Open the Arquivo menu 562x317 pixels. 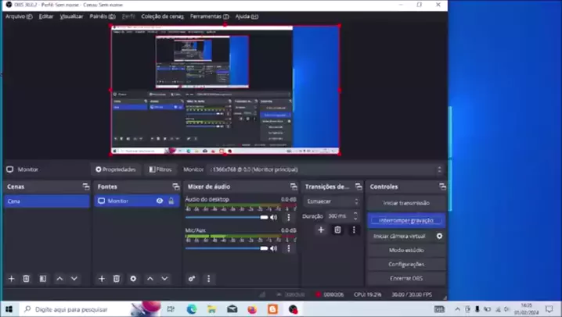[19, 16]
